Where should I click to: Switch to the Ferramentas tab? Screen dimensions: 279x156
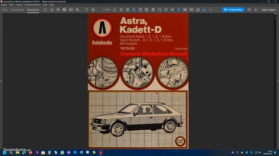pyautogui.click(x=17, y=10)
